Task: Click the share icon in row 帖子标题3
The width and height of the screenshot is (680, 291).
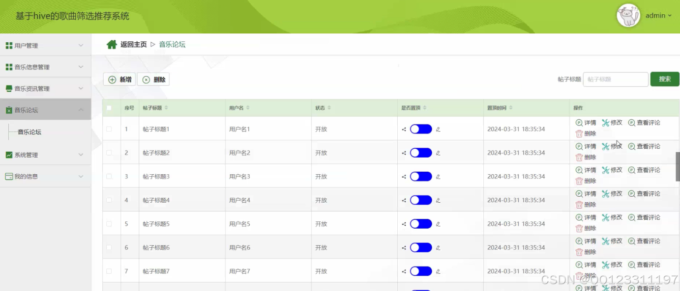Action: tap(404, 177)
